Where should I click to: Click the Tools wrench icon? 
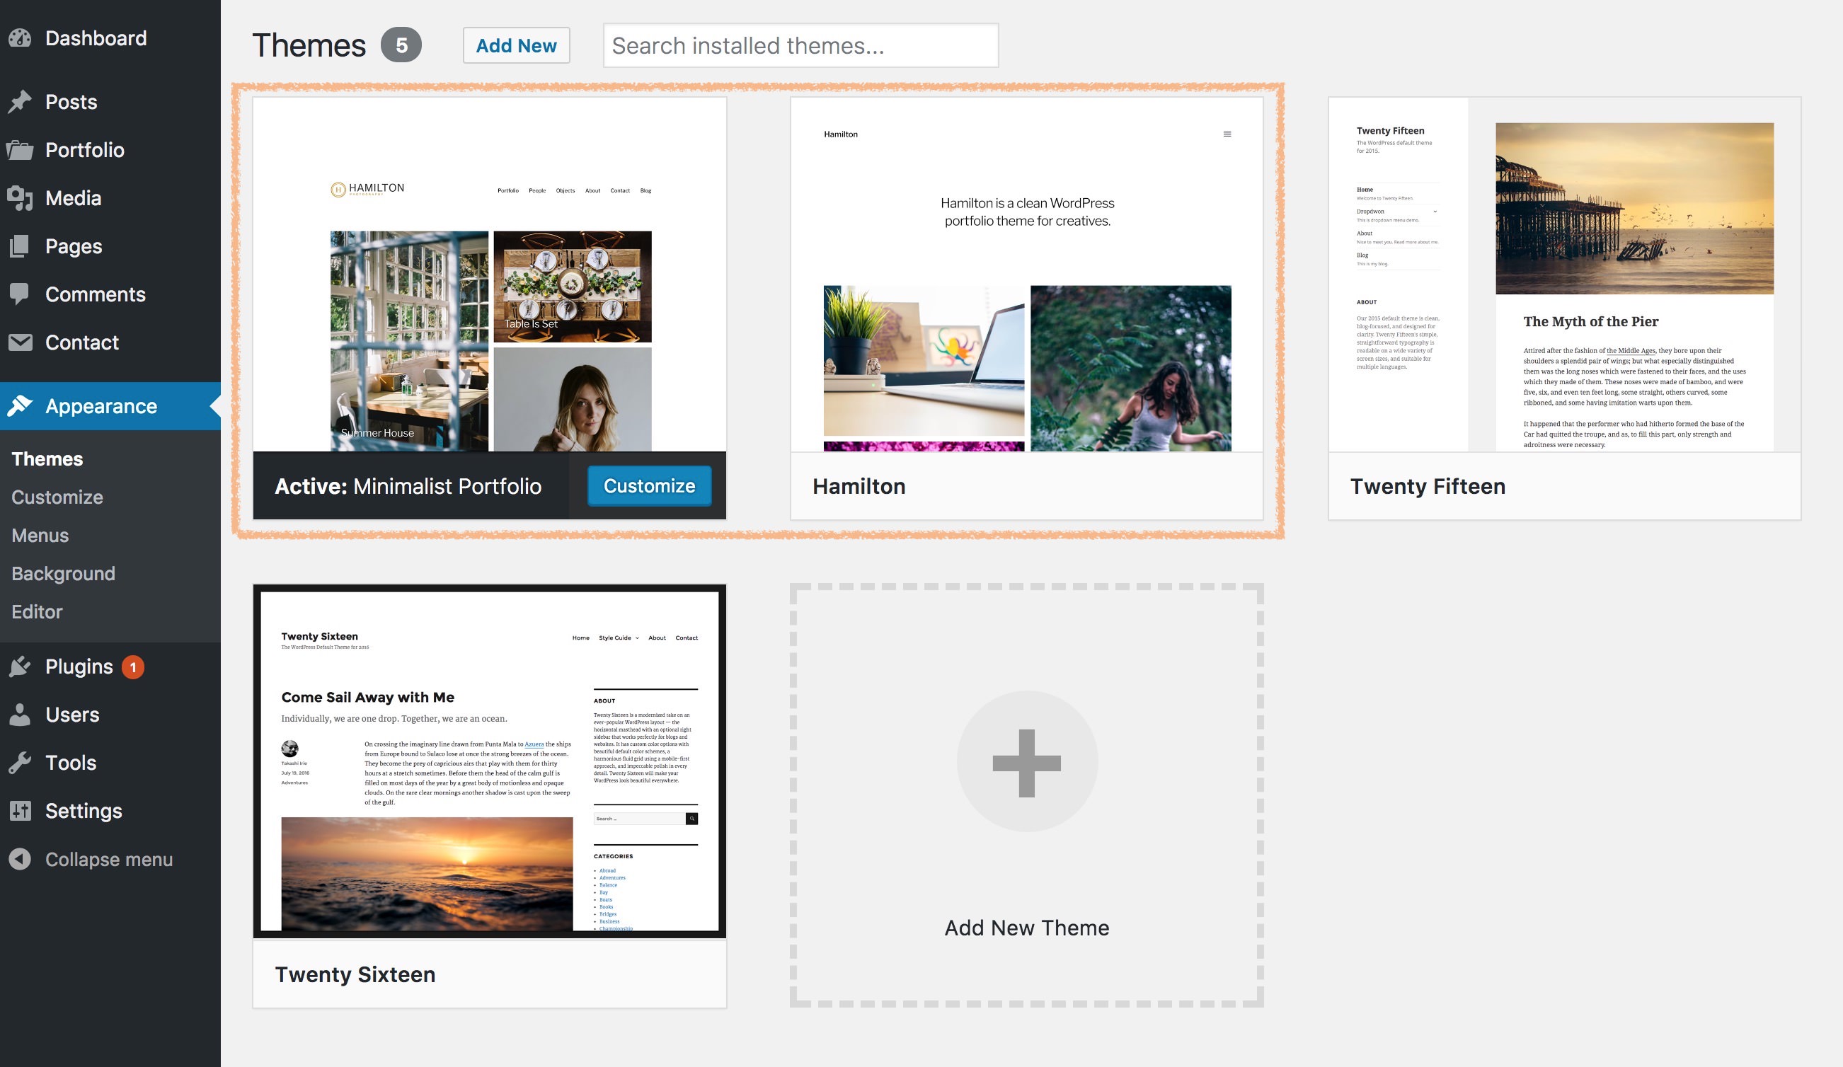pyautogui.click(x=21, y=763)
